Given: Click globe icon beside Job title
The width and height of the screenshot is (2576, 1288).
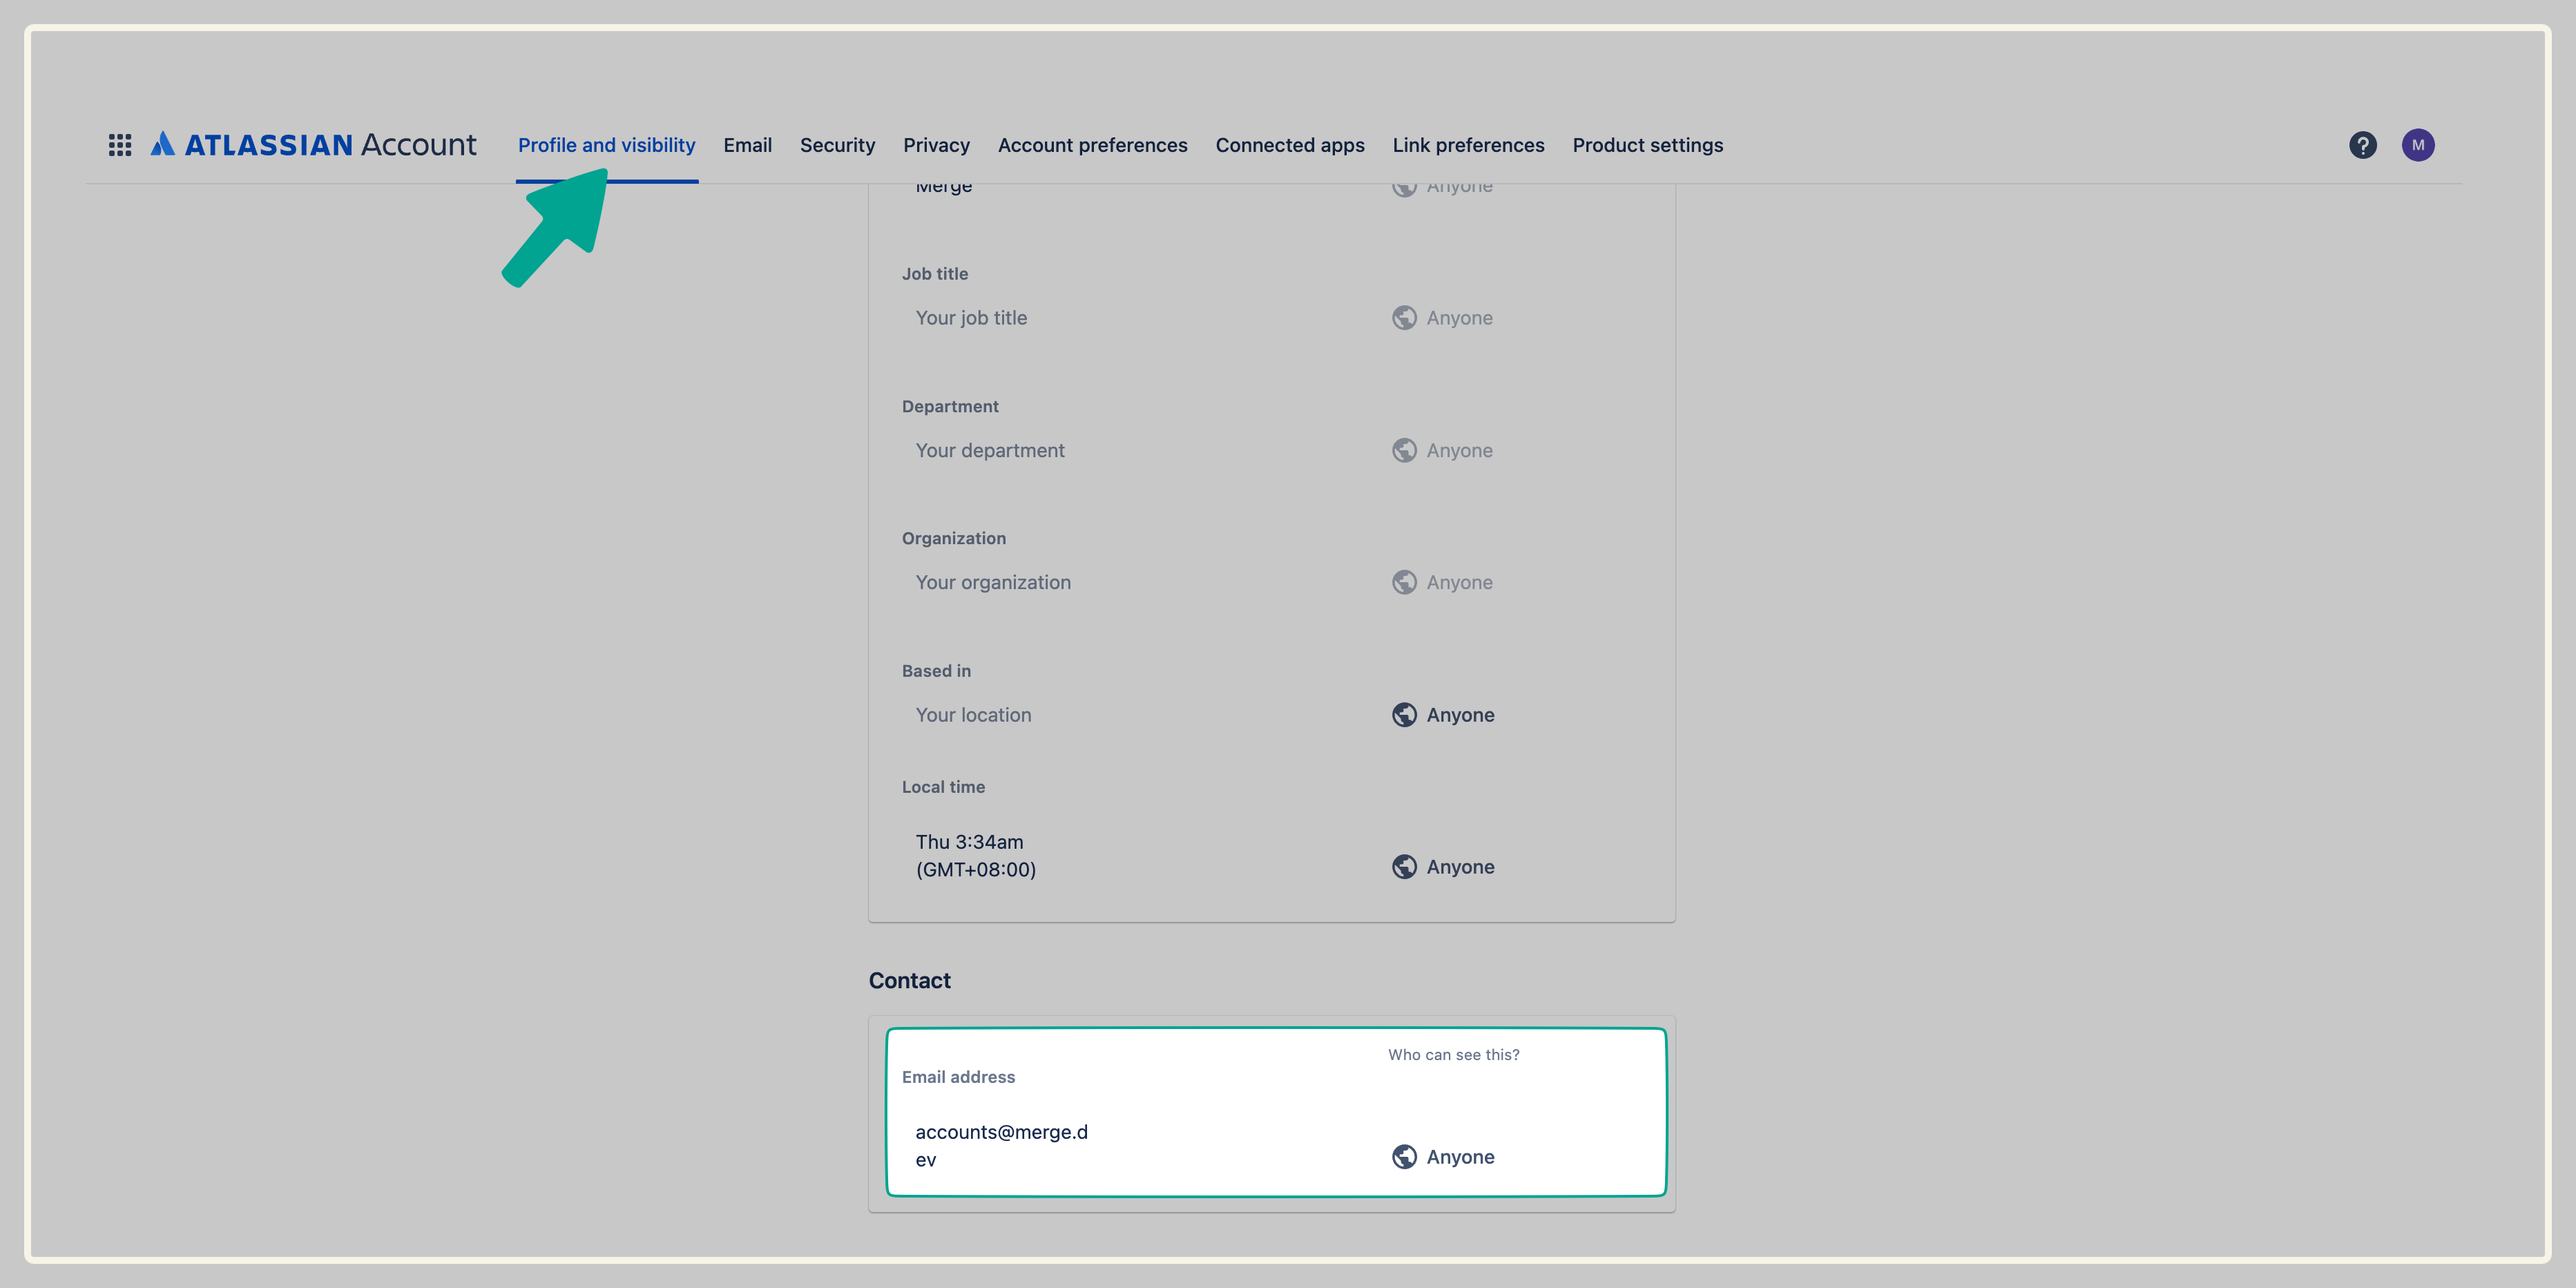Looking at the screenshot, I should [x=1404, y=318].
